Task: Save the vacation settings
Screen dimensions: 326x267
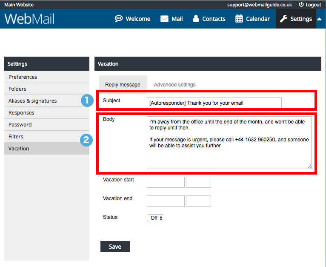Action: tap(115, 247)
